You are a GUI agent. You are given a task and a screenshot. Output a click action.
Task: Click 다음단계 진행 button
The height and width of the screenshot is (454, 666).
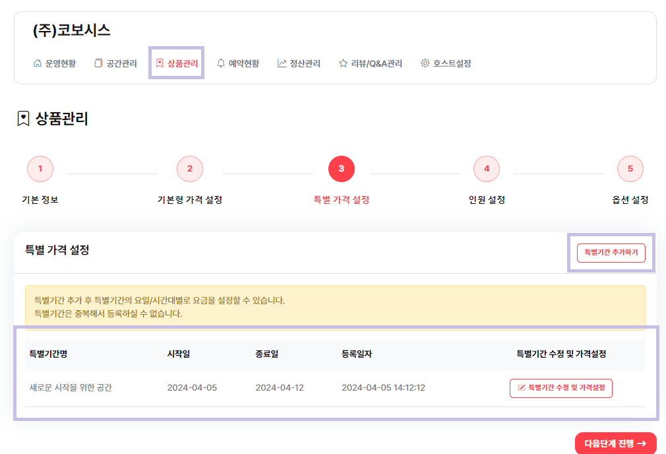[615, 443]
